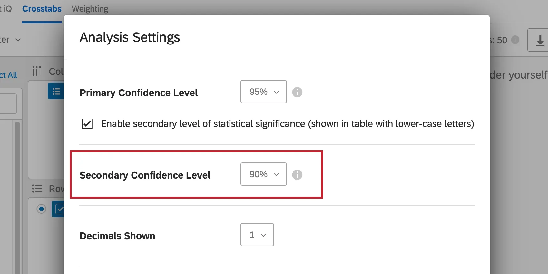
Task: Click the empty box in left panel
Action: 8,103
